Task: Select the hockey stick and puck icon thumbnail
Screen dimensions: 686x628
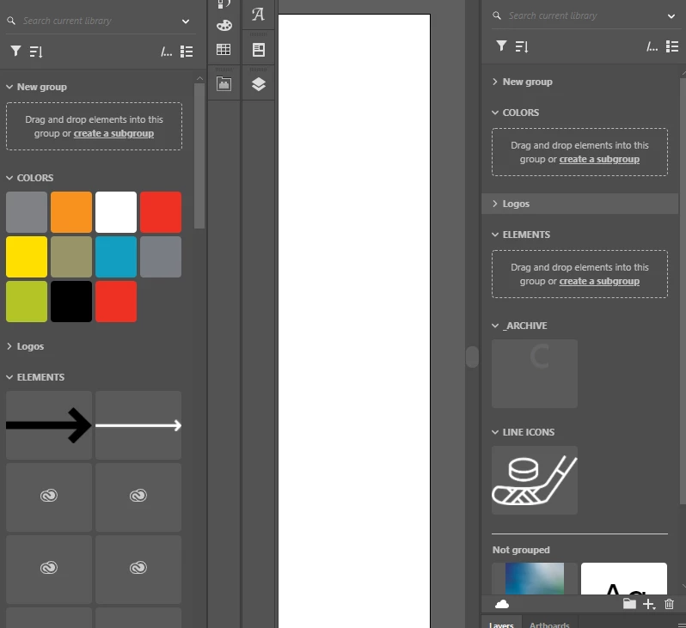Action: pyautogui.click(x=535, y=480)
